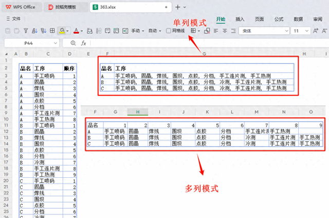The height and width of the screenshot is (218, 329).
Task: Switch to the 开始 ribbon tab
Action: (221, 19)
